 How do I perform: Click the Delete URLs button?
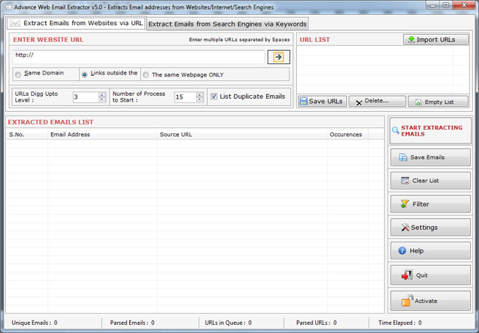377,101
